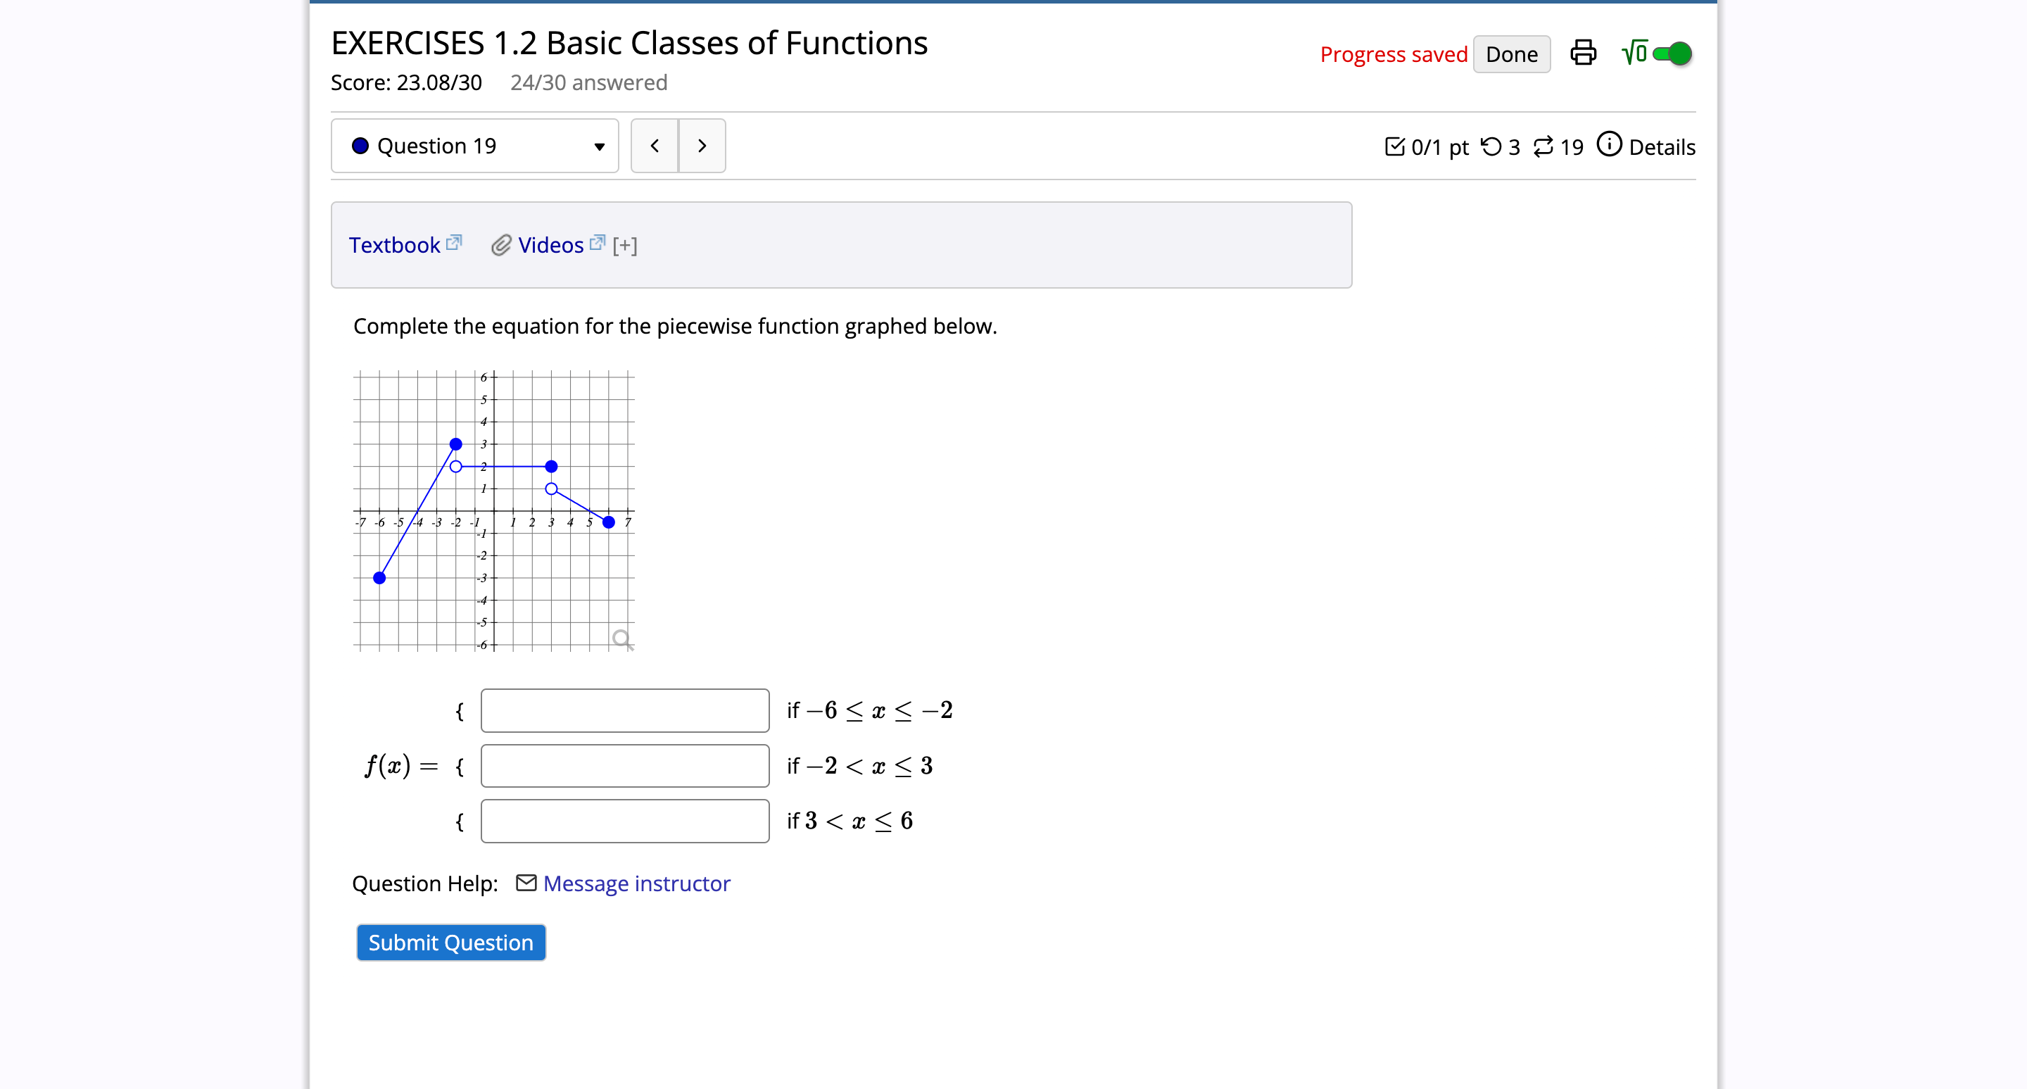Viewport: 2027px width, 1089px height.
Task: Click the info icon next to Details
Action: 1610,145
